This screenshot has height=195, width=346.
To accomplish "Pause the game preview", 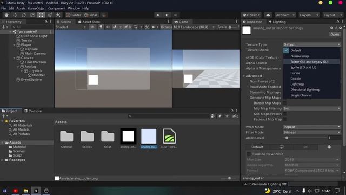I will coord(167,15).
